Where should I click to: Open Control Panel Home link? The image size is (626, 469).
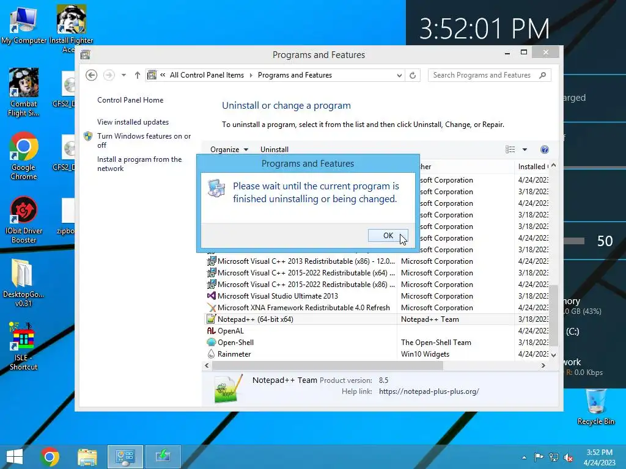(130, 100)
